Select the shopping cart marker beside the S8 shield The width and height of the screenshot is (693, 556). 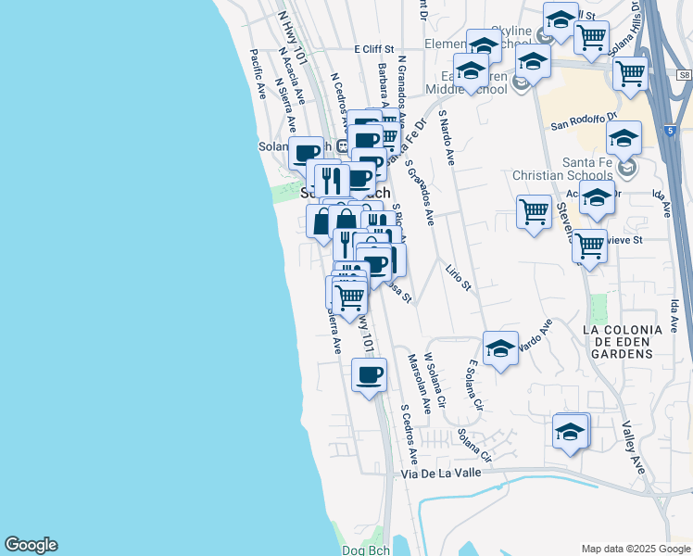(630, 73)
